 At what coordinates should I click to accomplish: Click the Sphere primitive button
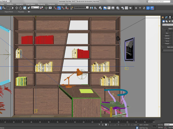[167, 36]
